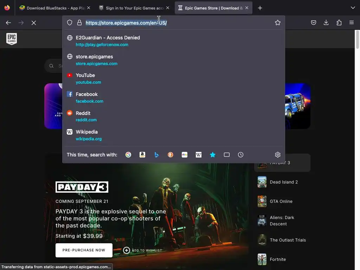Image resolution: width=360 pixels, height=270 pixels.
Task: Search with Wikipedia engine icon
Action: coord(199,155)
